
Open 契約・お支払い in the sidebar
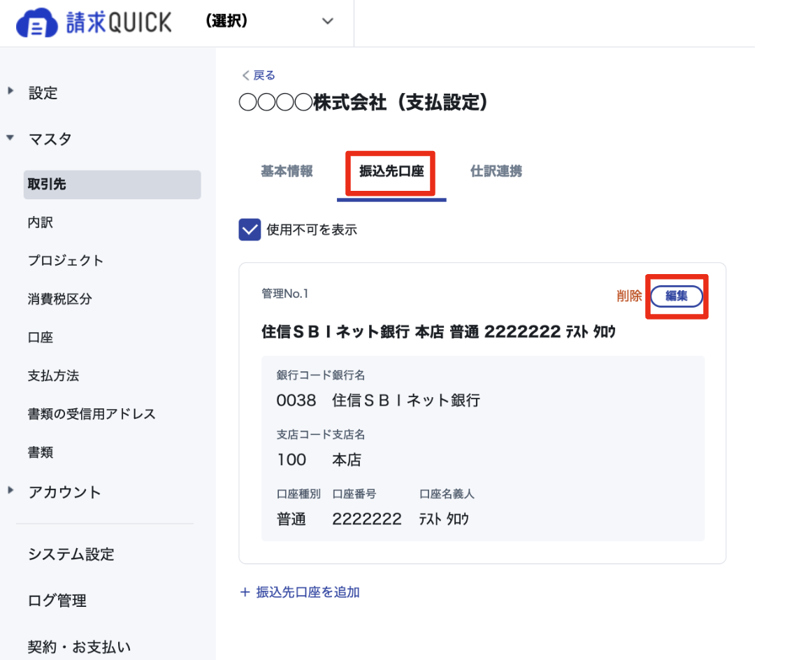pos(80,647)
